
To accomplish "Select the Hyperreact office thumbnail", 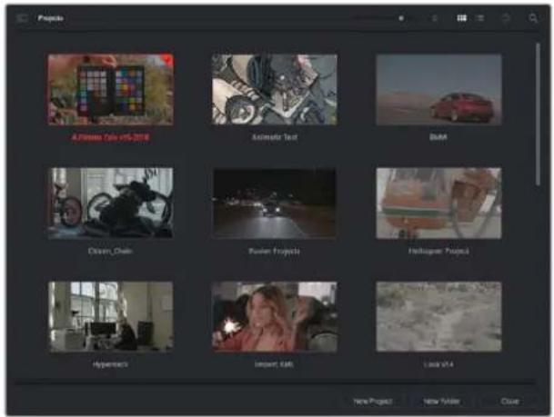I will [111, 317].
